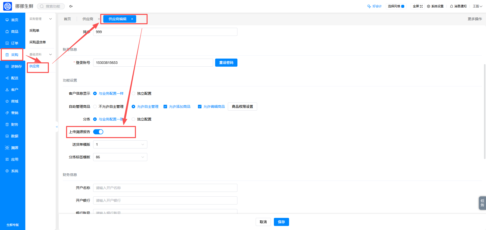The width and height of the screenshot is (486, 230).
Task: Open 数据 in the left sidebar
Action: pyautogui.click(x=12, y=136)
